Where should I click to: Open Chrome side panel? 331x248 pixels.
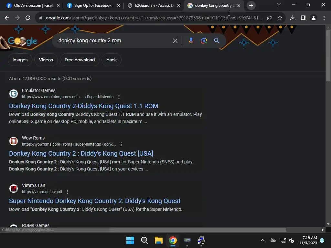click(303, 18)
